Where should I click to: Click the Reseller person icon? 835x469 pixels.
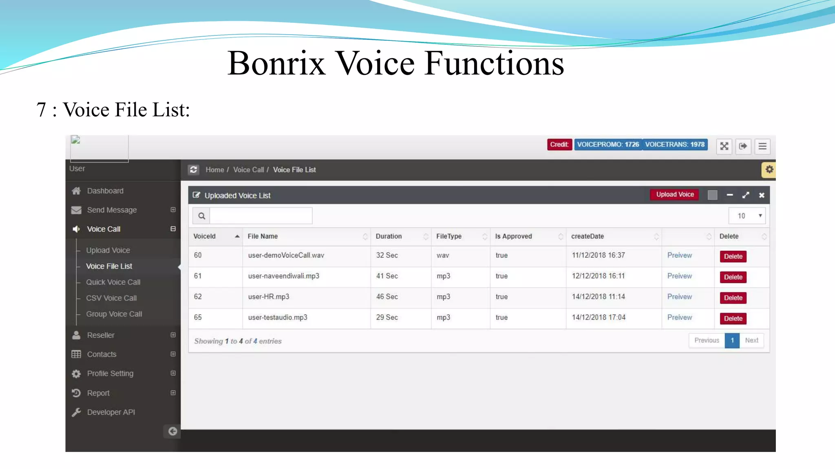coord(76,335)
